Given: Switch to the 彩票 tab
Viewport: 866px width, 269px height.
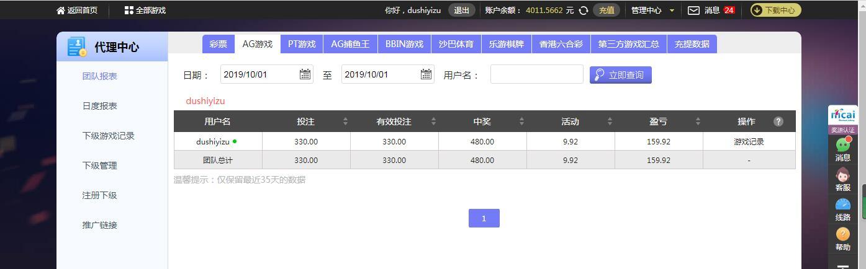Looking at the screenshot, I should click(x=218, y=44).
